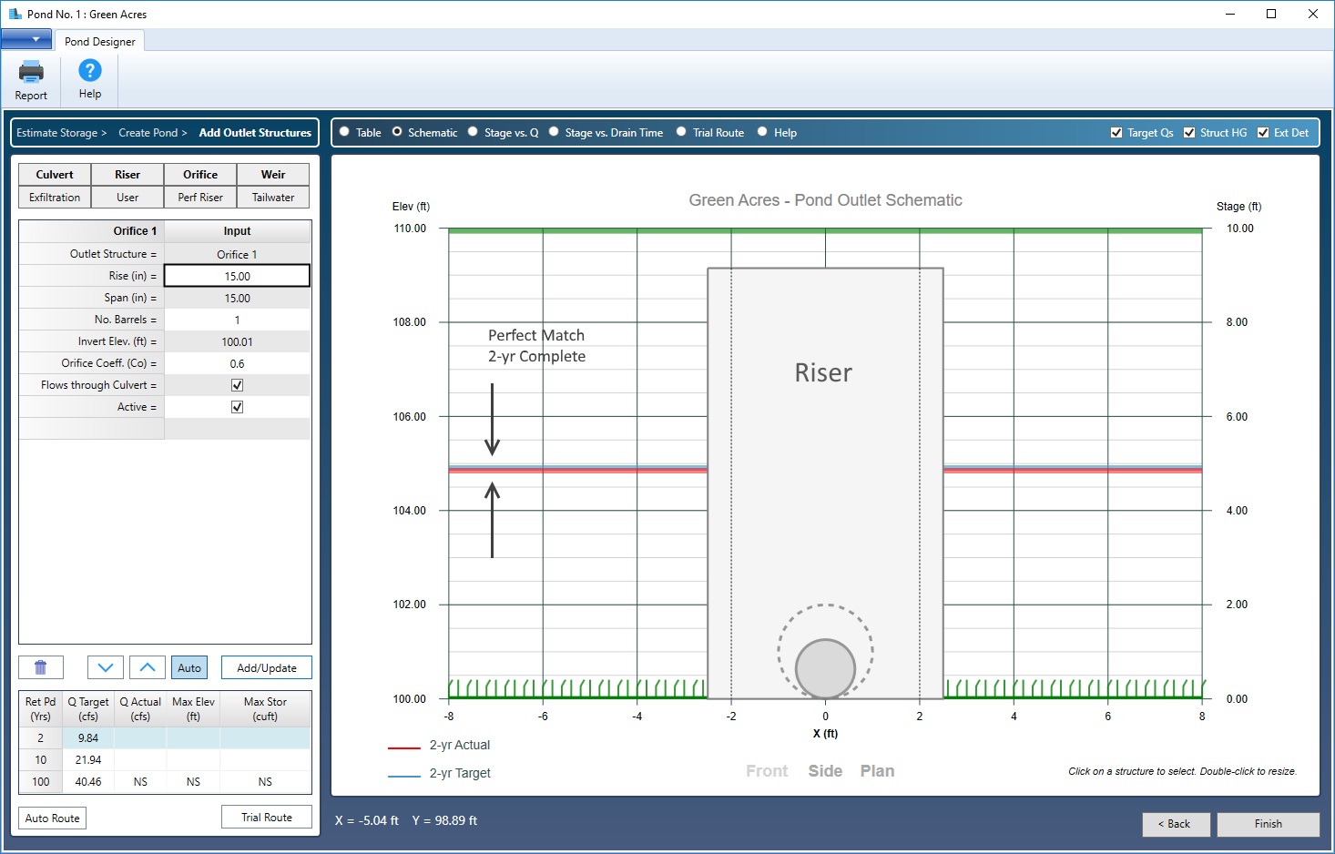Edit the Orifice Coeff. (Co) value

click(238, 363)
